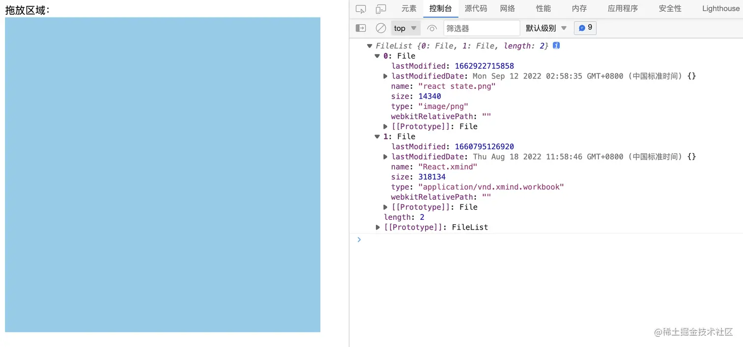Click inside the blue drop area
743x347 pixels.
click(162, 174)
